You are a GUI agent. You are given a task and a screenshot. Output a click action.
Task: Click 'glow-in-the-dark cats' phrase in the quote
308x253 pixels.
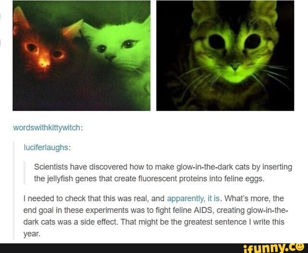point(213,167)
